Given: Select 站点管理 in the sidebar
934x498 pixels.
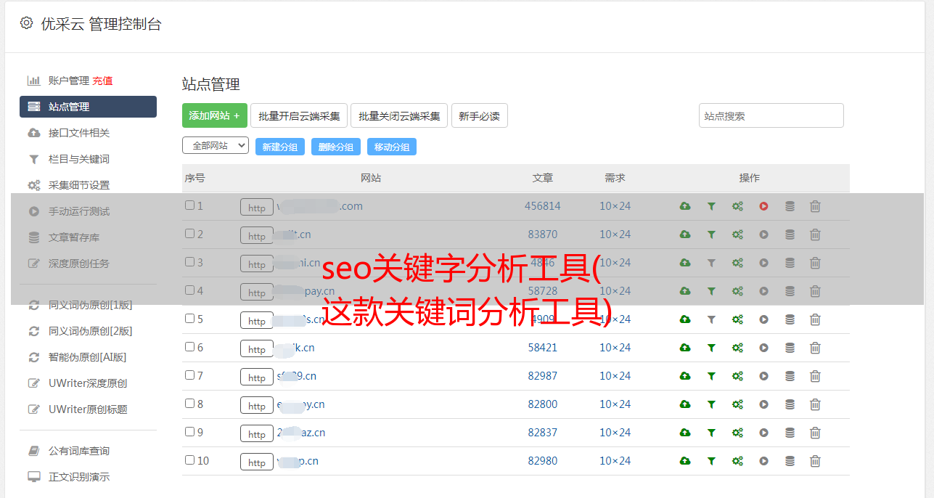Looking at the screenshot, I should pos(88,107).
